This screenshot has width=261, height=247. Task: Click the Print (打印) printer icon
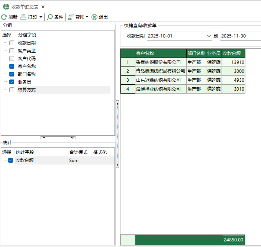coord(23,17)
